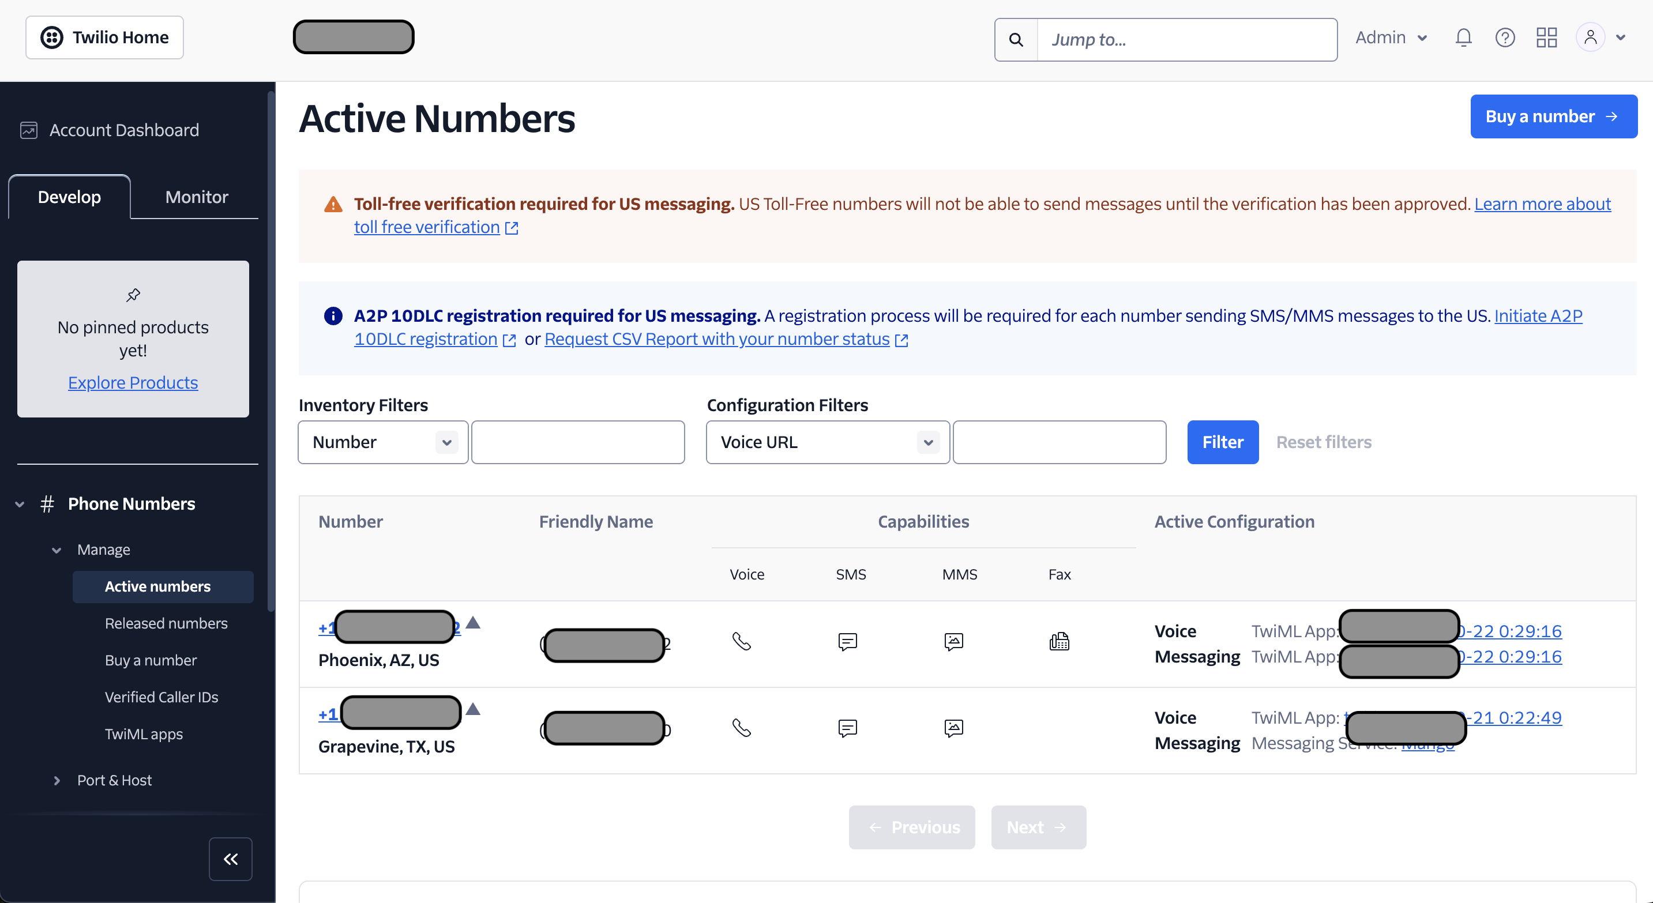Click 'Phoenix, AZ, US' location text
Screen dimensions: 1653x903
pos(378,661)
